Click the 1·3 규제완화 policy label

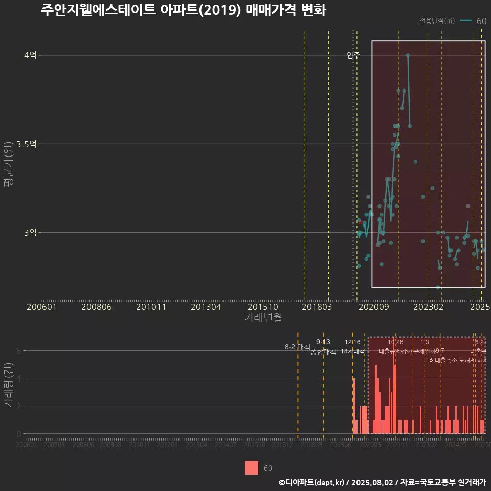pyautogui.click(x=425, y=347)
